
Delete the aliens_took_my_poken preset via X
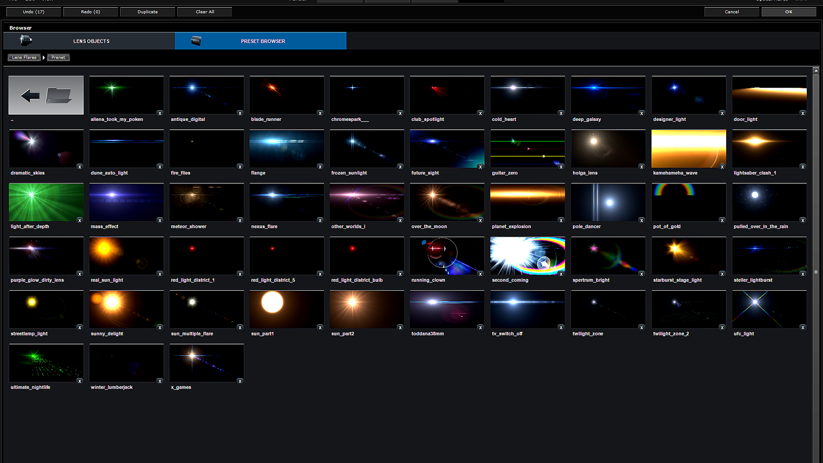tap(160, 113)
